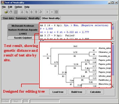Switch to the Summary tab
This screenshot has height=104, width=119.
click(21, 18)
